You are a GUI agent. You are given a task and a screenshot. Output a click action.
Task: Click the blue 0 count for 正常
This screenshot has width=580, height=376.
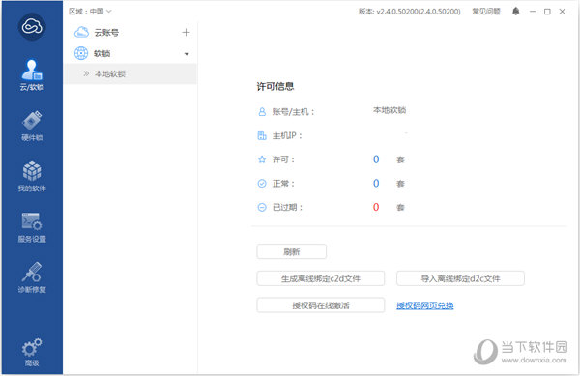point(376,184)
